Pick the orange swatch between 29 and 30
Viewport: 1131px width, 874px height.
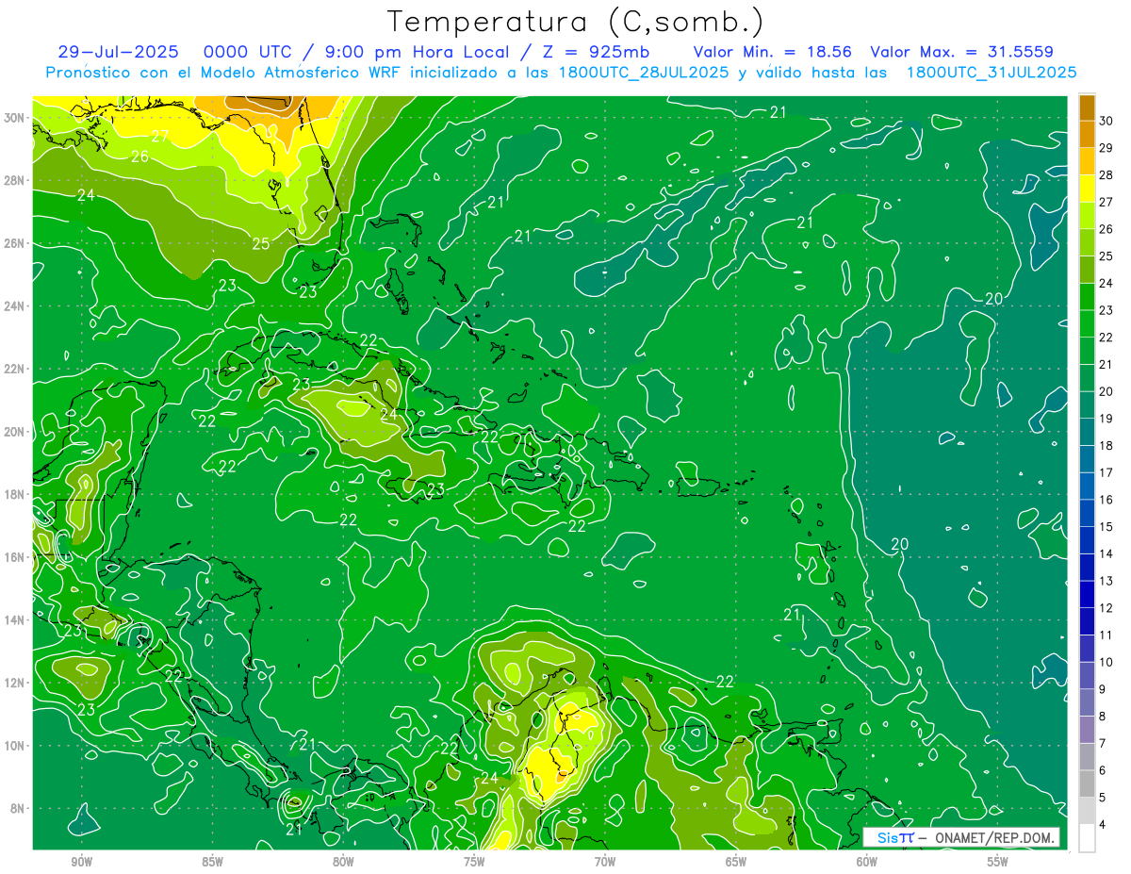click(1087, 135)
